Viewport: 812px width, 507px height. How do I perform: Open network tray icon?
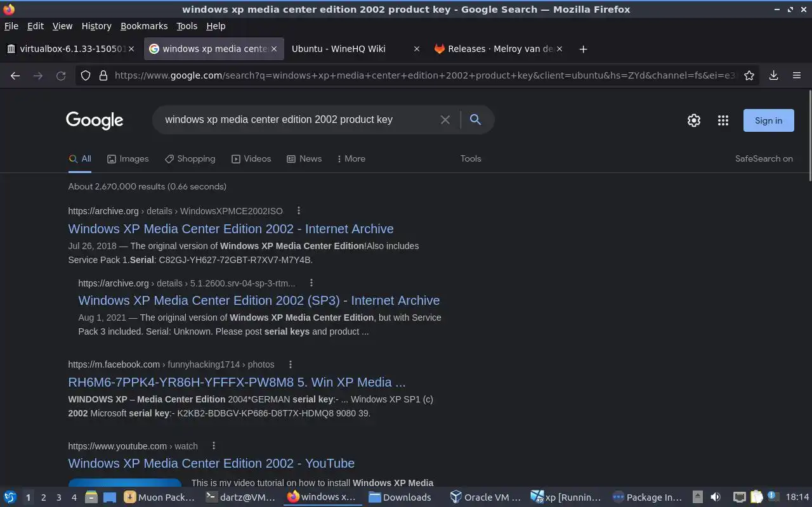click(x=739, y=497)
